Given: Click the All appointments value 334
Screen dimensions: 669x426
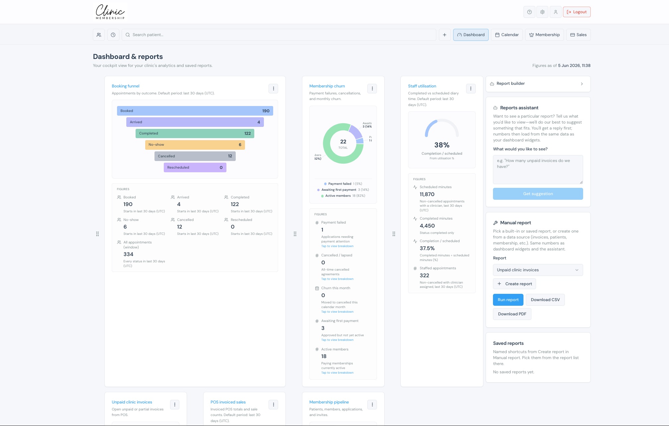Looking at the screenshot, I should pos(128,254).
